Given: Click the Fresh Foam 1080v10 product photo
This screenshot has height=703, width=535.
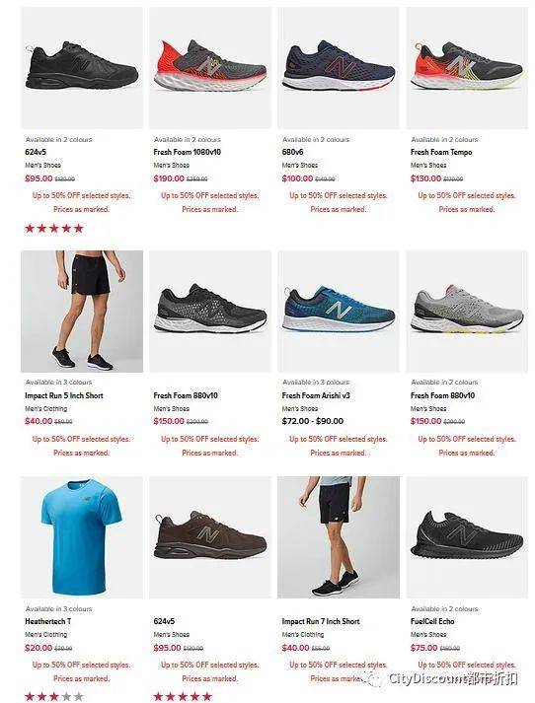Looking at the screenshot, I should click(x=210, y=68).
